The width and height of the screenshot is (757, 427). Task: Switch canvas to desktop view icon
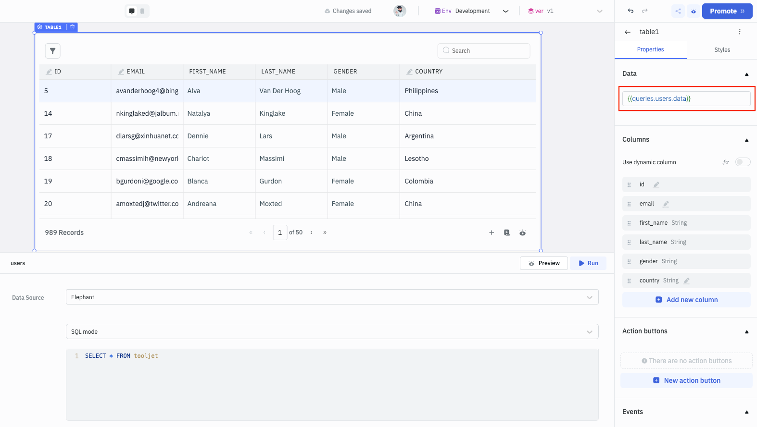pyautogui.click(x=132, y=11)
